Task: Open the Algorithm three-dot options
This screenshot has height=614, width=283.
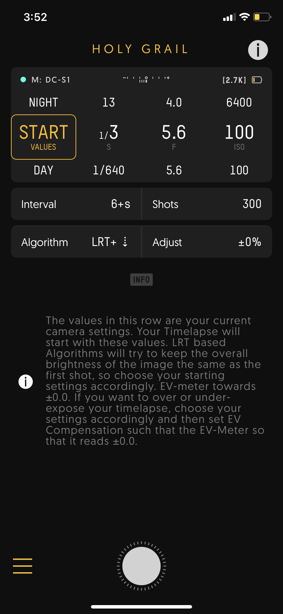Action: (x=125, y=242)
